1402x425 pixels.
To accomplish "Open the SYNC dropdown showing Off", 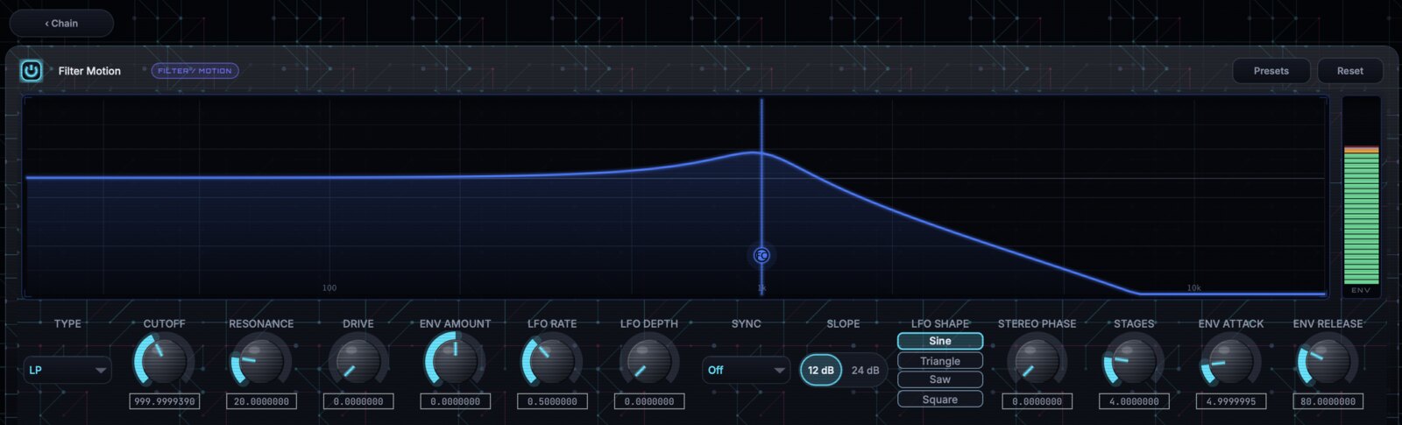I will click(746, 370).
